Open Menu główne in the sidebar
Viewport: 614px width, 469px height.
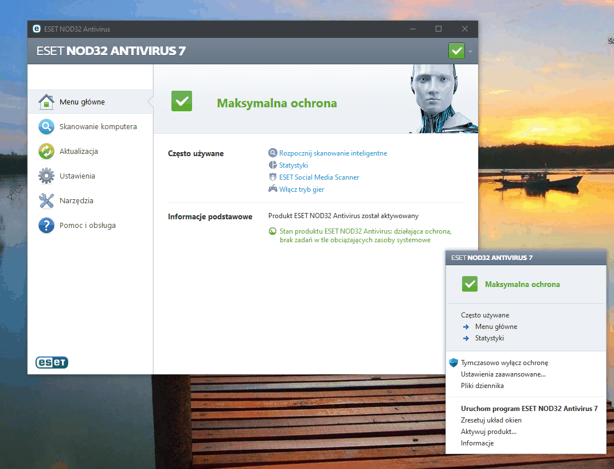click(x=91, y=102)
